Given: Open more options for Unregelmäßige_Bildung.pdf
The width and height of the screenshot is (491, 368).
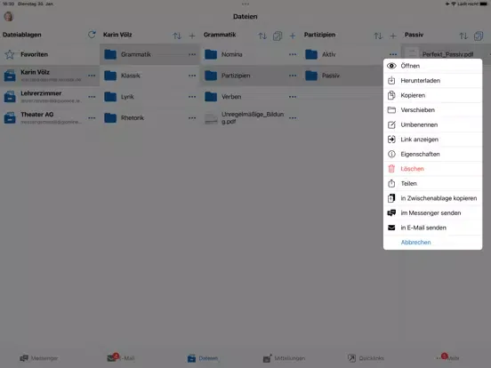Looking at the screenshot, I should tap(293, 118).
